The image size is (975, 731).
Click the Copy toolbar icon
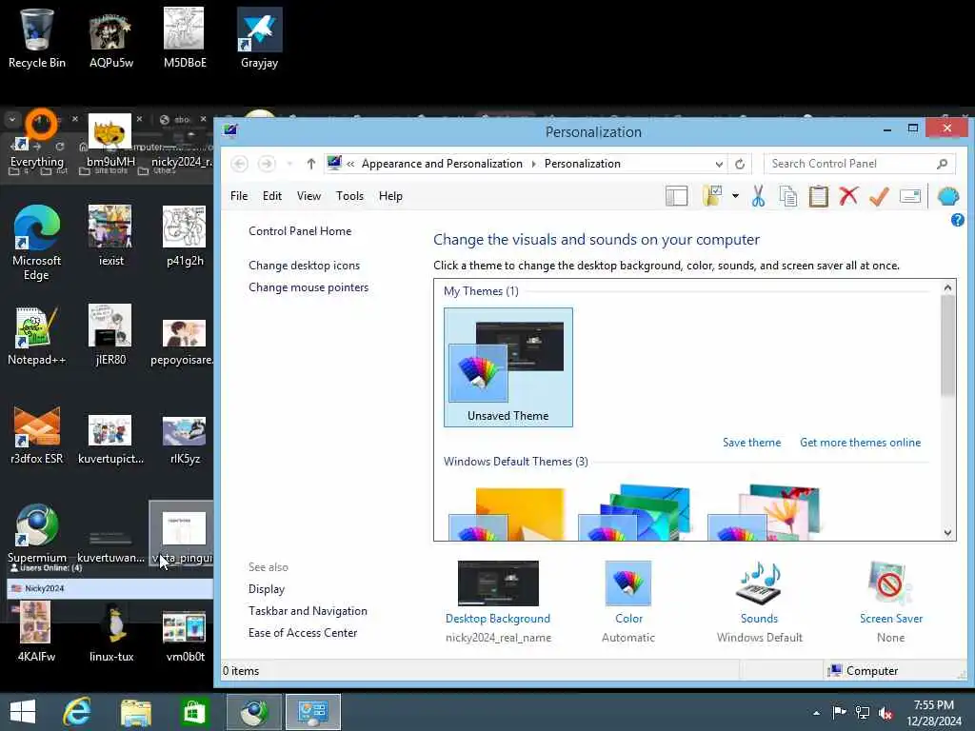pyautogui.click(x=787, y=196)
